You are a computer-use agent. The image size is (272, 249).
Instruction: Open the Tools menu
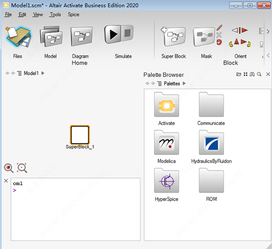pos(55,14)
